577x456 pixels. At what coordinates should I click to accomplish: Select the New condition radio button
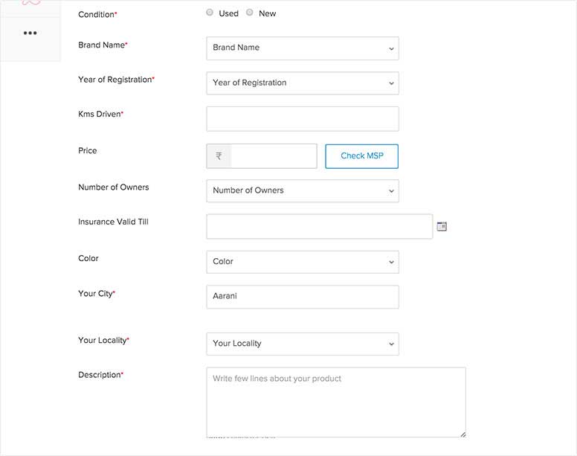click(x=250, y=13)
